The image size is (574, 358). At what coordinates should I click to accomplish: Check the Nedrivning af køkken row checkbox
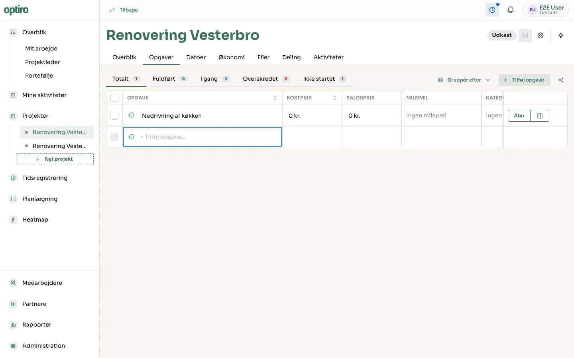tap(114, 116)
